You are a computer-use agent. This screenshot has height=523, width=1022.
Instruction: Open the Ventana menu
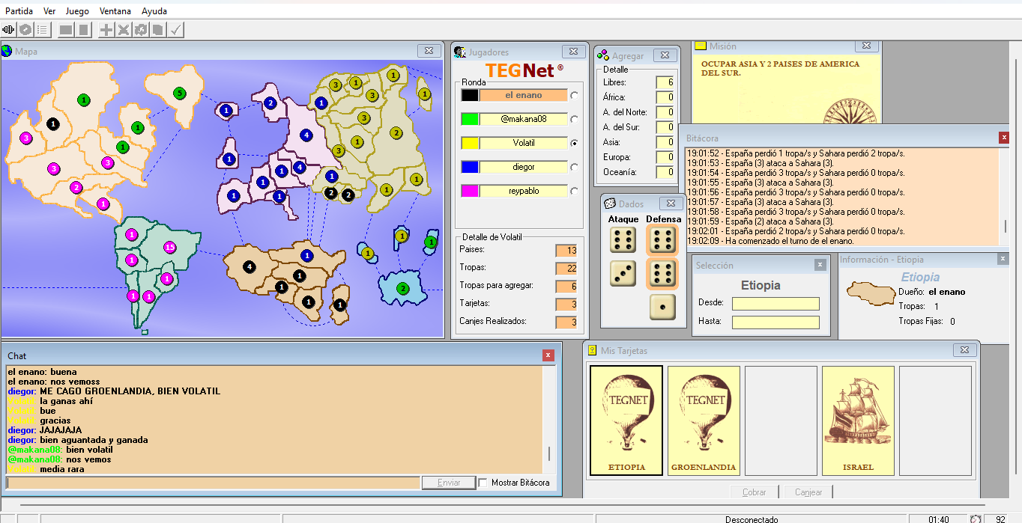[x=115, y=11]
